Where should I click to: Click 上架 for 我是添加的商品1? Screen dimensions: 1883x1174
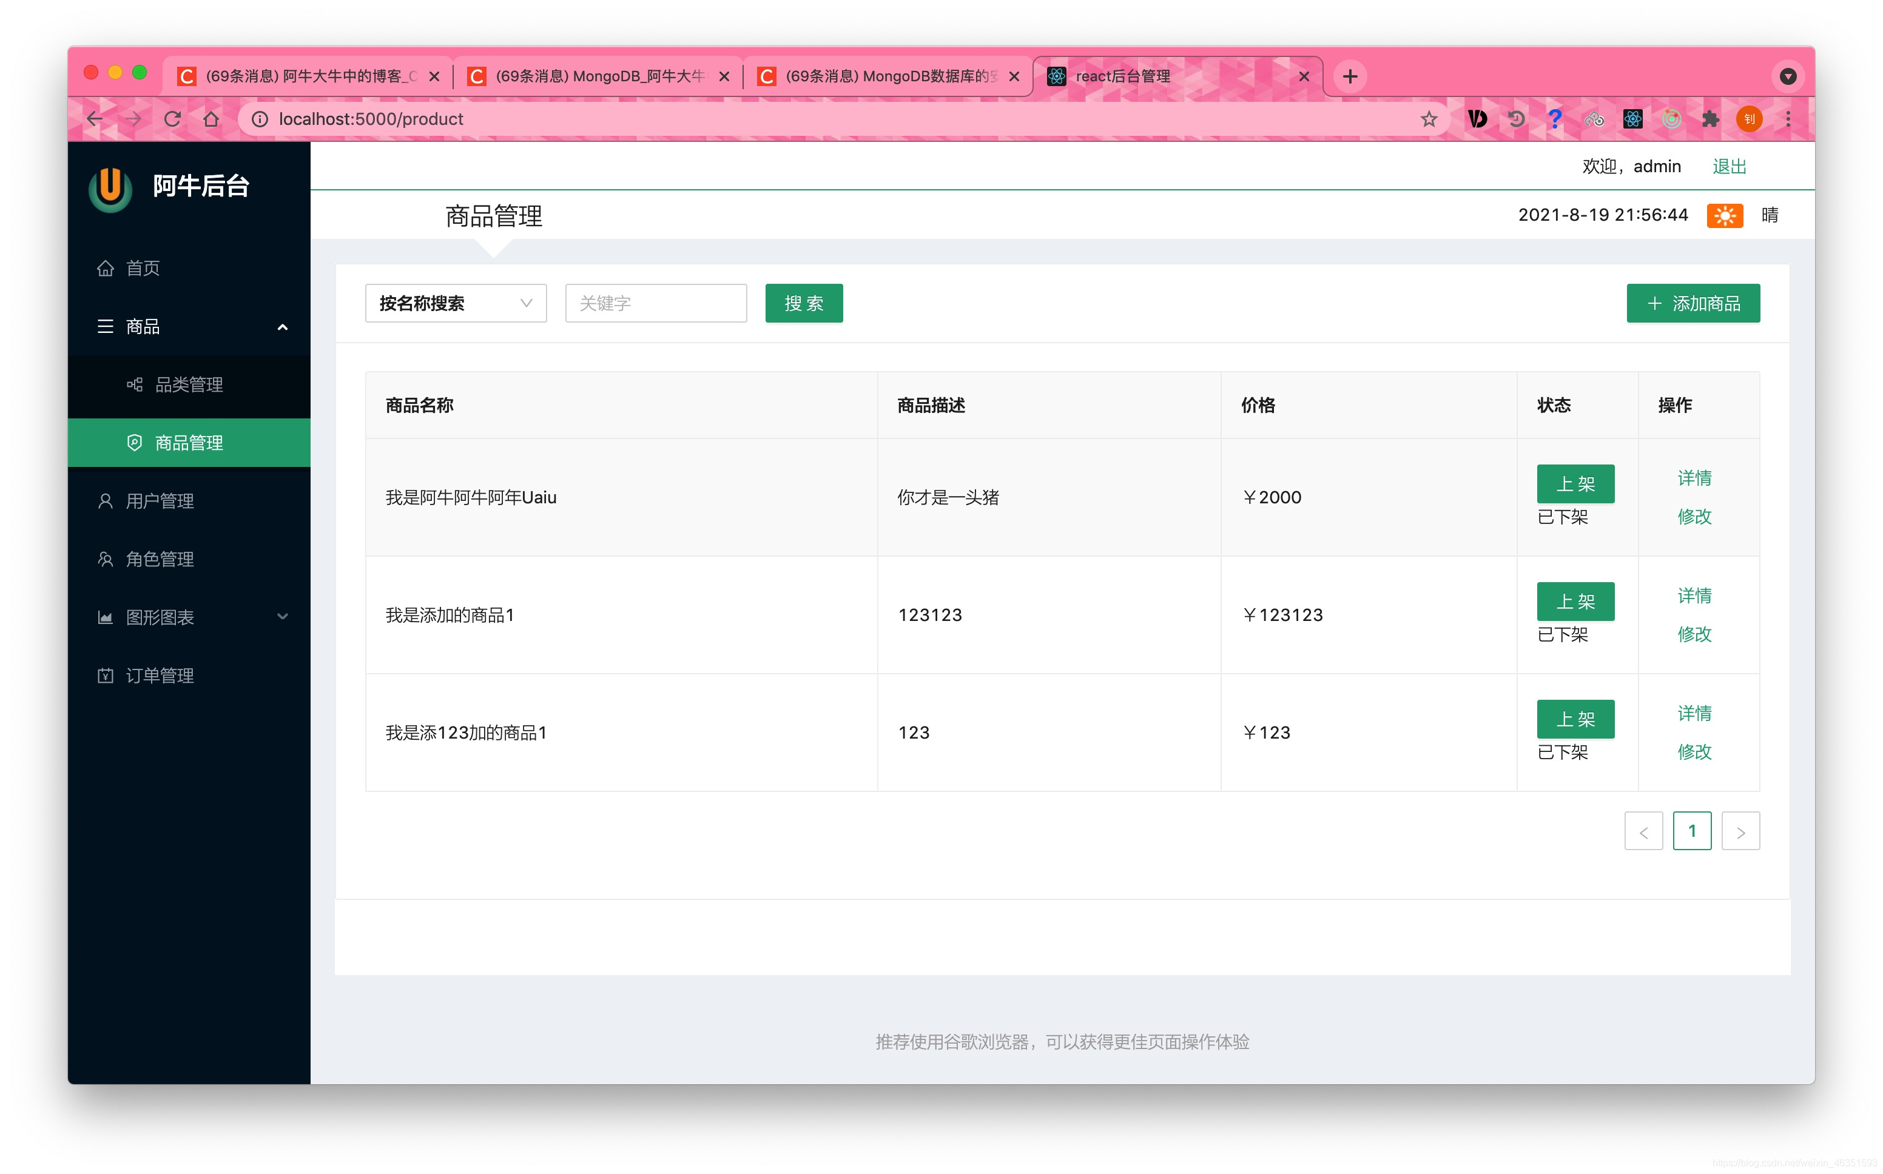point(1575,602)
